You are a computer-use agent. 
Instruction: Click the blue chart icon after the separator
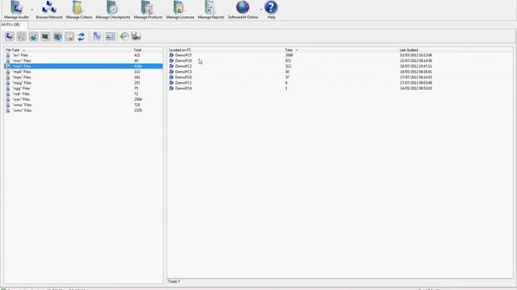coord(97,36)
